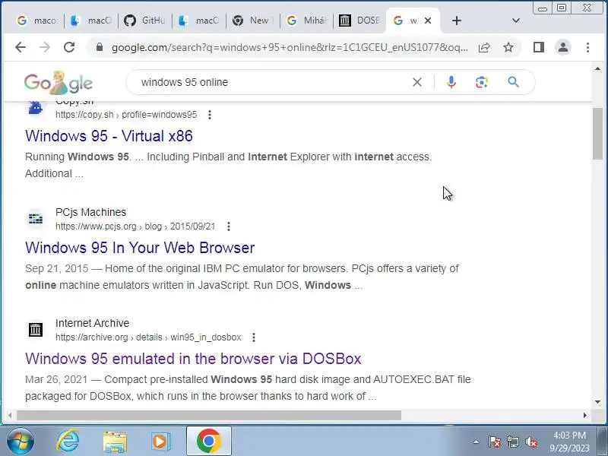Click the address bar URL

coord(290,47)
